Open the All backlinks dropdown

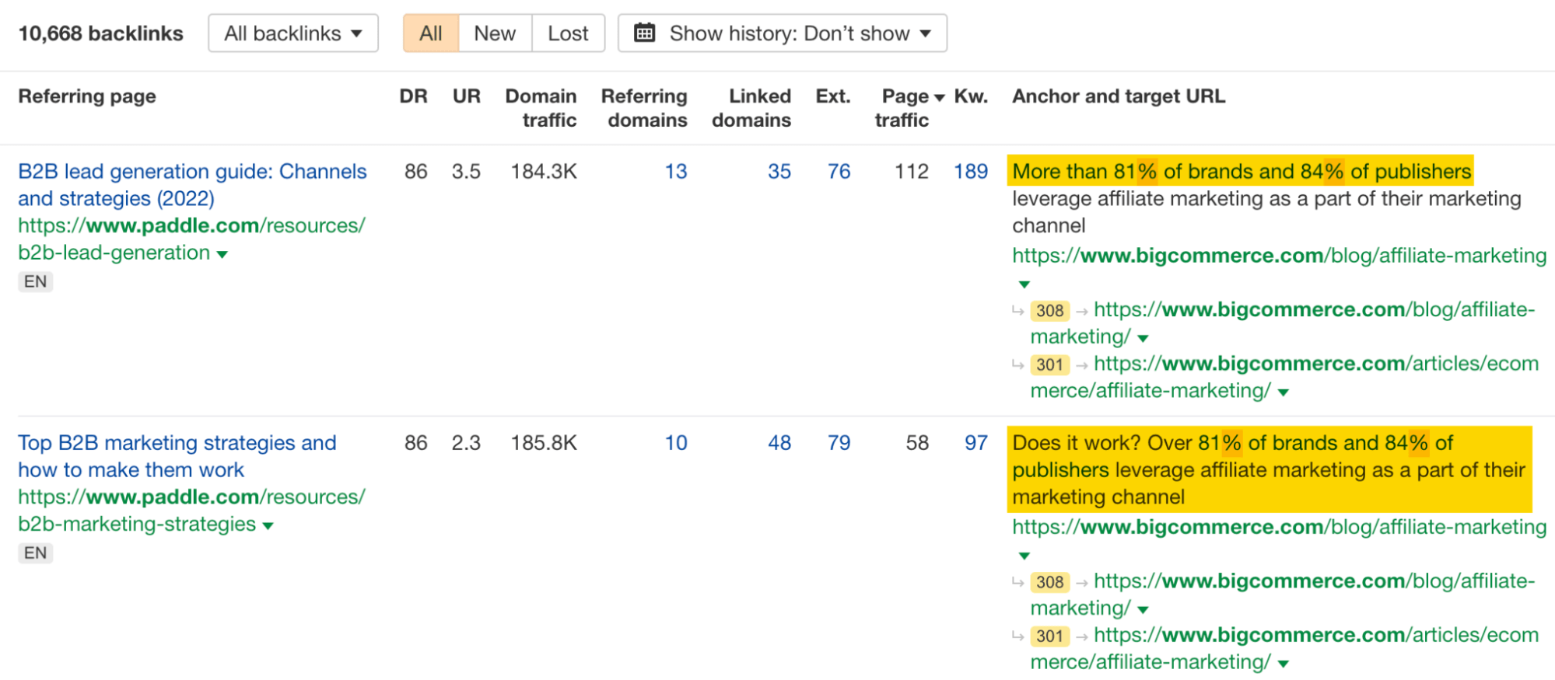click(x=292, y=33)
